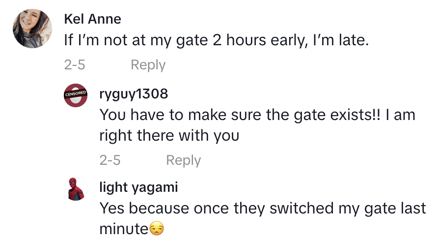Click the 2-5 date under ryguy1308's comment

(x=110, y=160)
